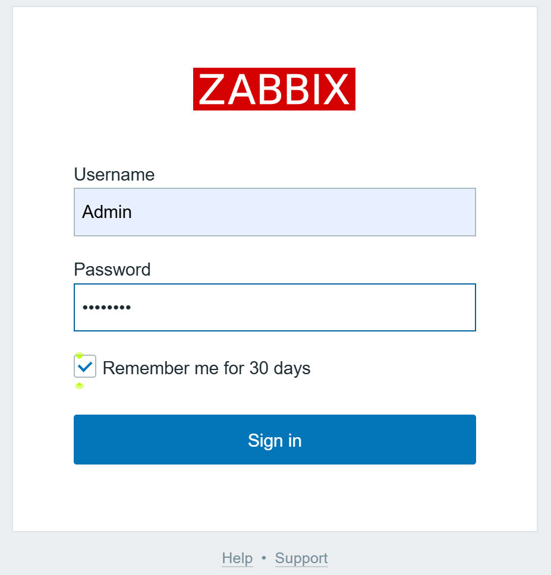Focus the Password input field
The width and height of the screenshot is (551, 575).
pos(275,307)
